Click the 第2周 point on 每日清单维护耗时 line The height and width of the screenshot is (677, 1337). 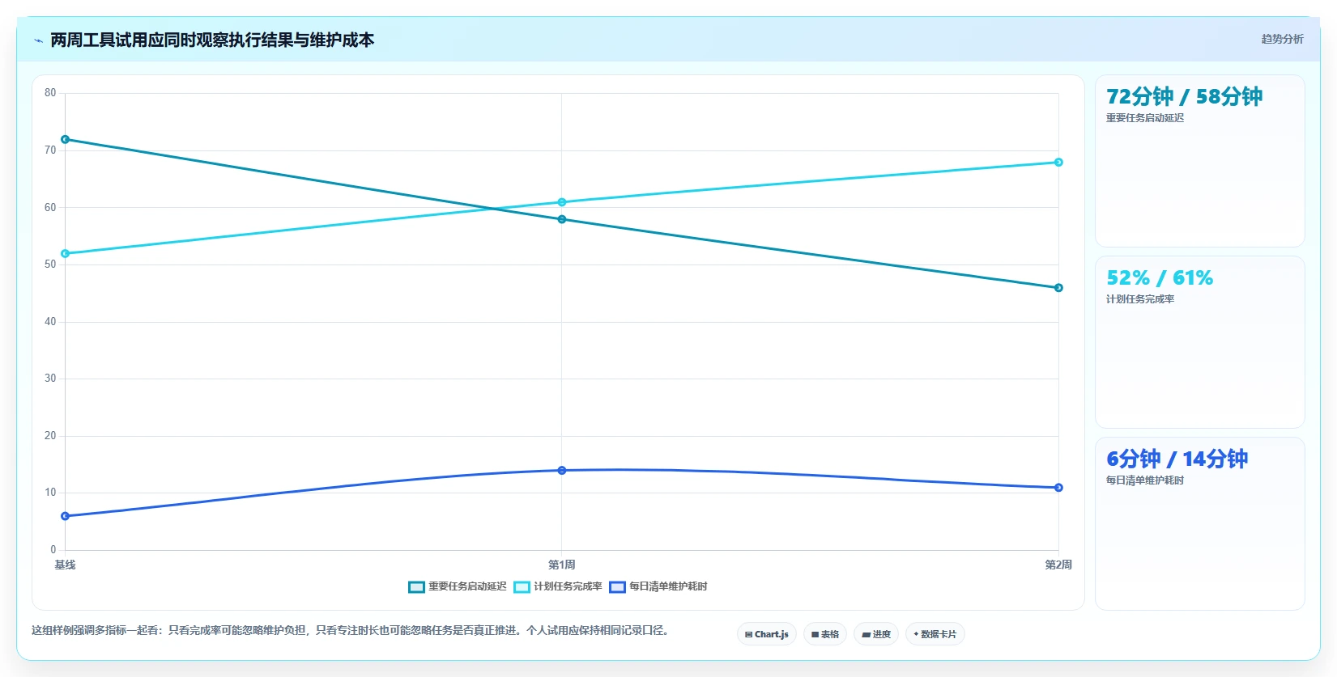tap(1058, 488)
